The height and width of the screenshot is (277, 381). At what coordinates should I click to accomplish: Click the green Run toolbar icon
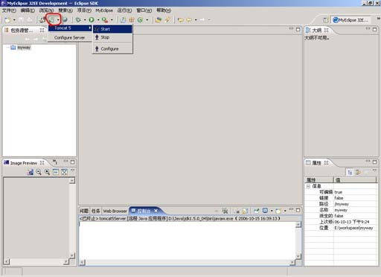click(92, 19)
